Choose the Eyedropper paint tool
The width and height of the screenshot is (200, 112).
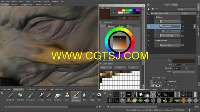coord(31,97)
